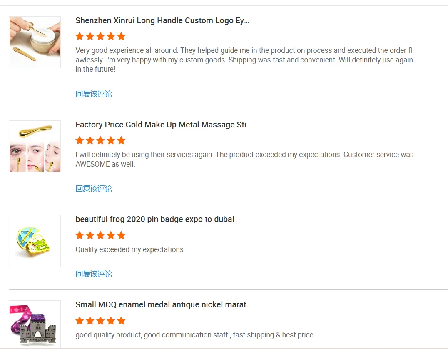Screen dimensions: 448x349
Task: Click the 'Very good experience all around' review text
Action: (x=244, y=60)
